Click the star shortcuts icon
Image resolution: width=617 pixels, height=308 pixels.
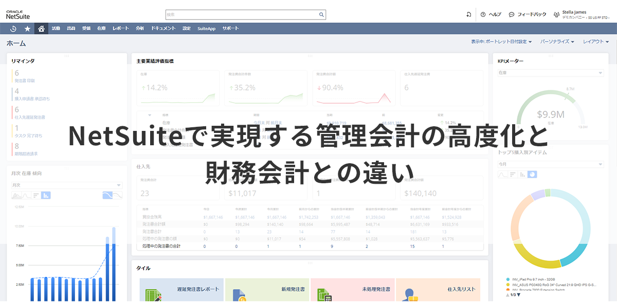(x=28, y=29)
